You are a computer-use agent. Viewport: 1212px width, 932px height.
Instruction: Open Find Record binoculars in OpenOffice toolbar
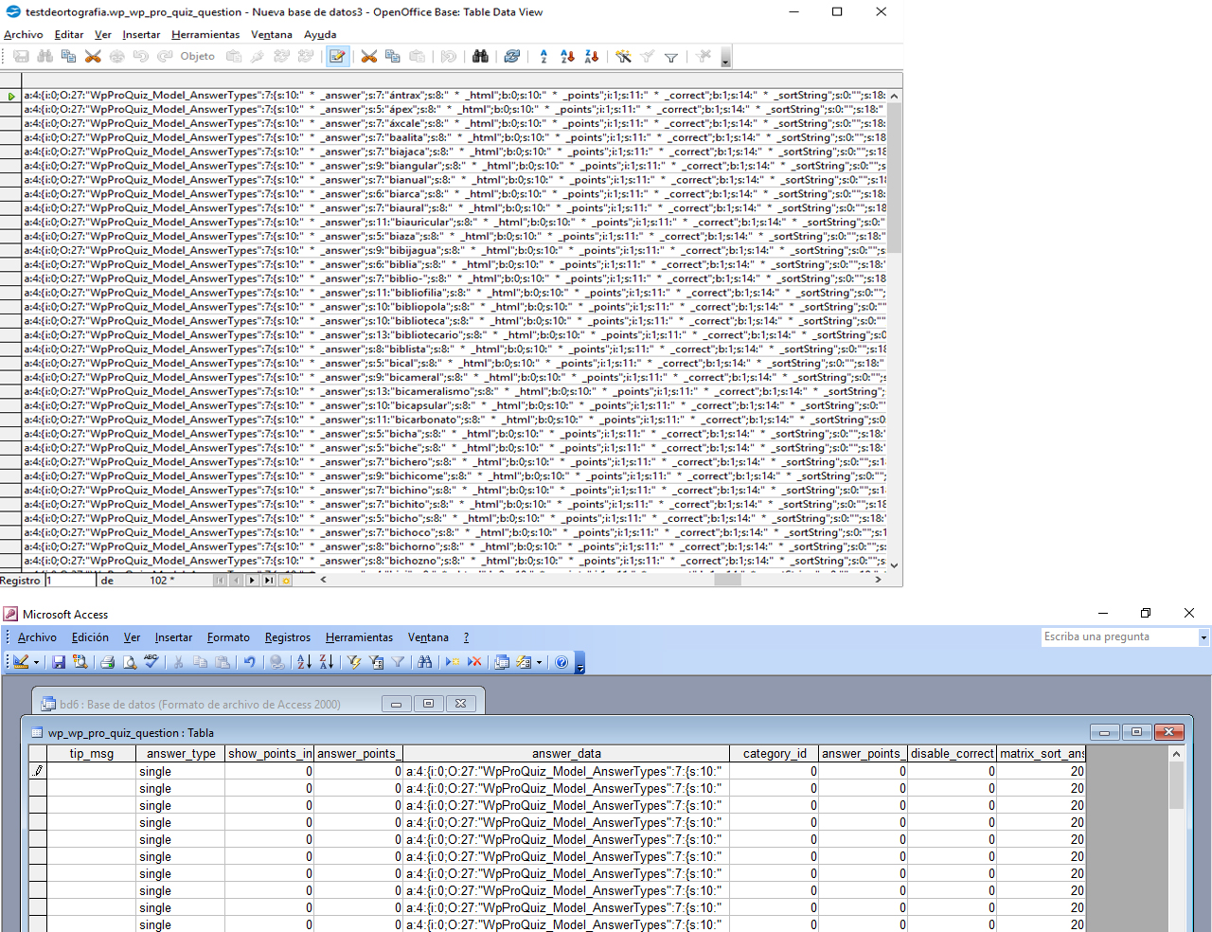(x=481, y=57)
